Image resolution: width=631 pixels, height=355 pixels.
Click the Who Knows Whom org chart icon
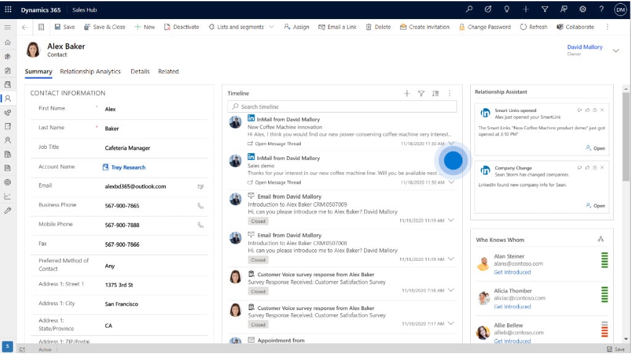(601, 239)
